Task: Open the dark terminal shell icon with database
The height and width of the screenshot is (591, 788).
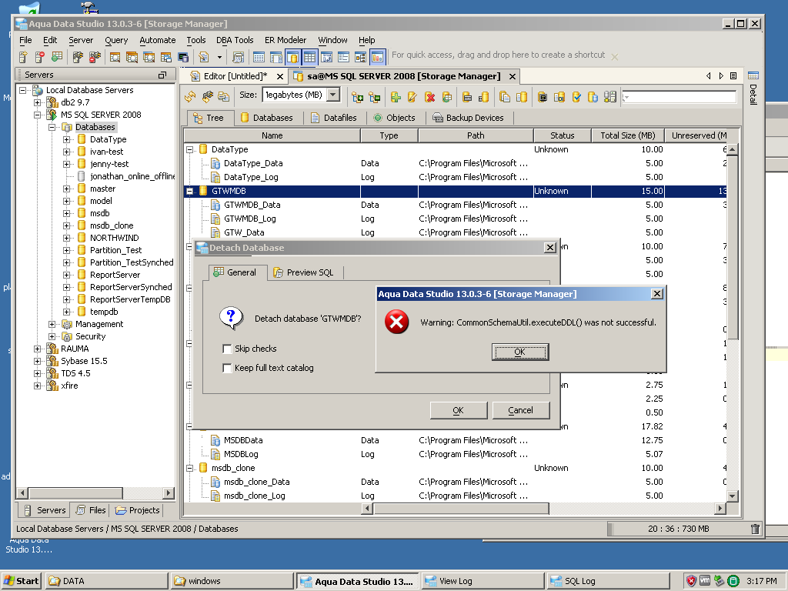Action: click(x=183, y=57)
